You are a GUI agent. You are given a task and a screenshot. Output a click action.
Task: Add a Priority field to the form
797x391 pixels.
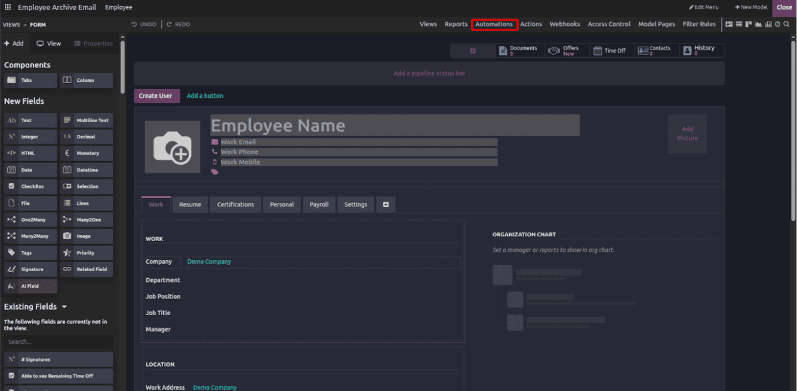[86, 253]
